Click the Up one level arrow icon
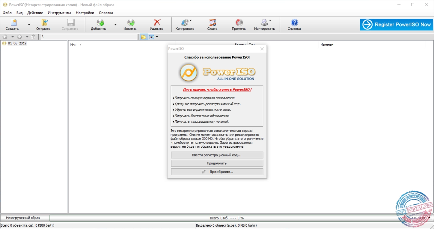This screenshot has width=434, height=229. pos(33,37)
